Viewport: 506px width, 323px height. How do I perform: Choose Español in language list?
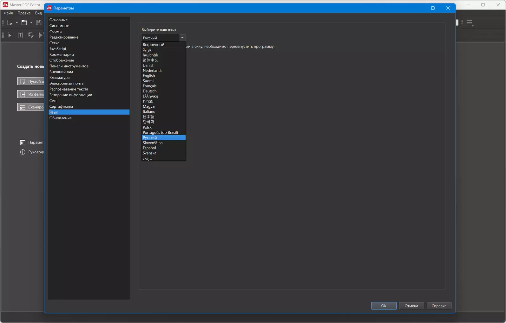pyautogui.click(x=164, y=148)
